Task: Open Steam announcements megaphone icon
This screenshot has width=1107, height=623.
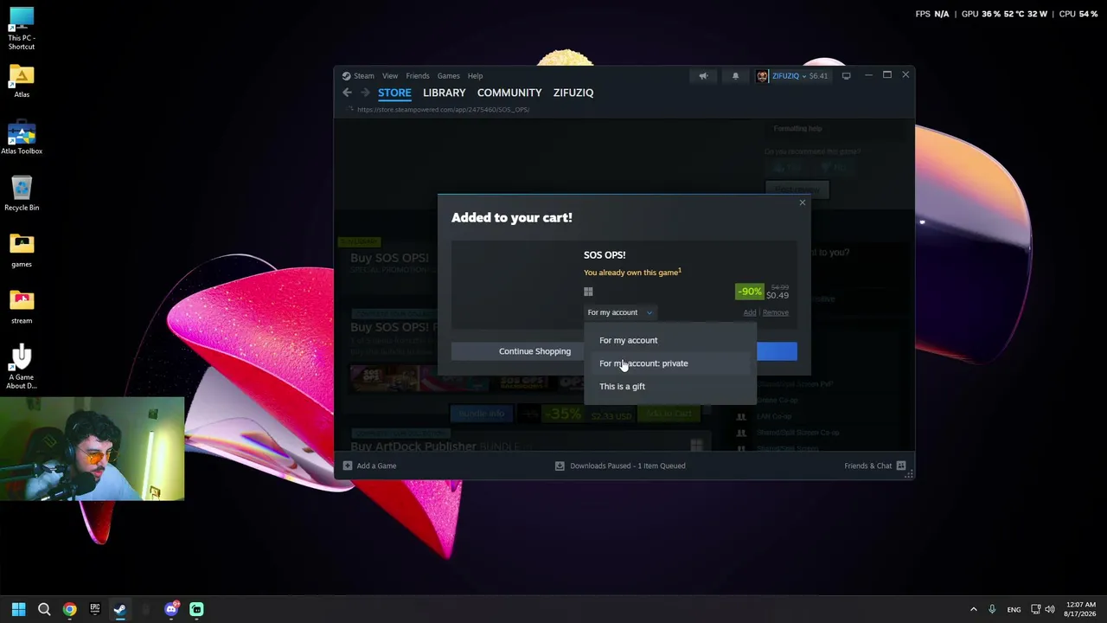Action: 703,76
